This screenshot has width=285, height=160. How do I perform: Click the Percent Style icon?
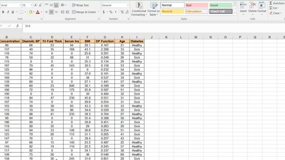[x=111, y=12]
